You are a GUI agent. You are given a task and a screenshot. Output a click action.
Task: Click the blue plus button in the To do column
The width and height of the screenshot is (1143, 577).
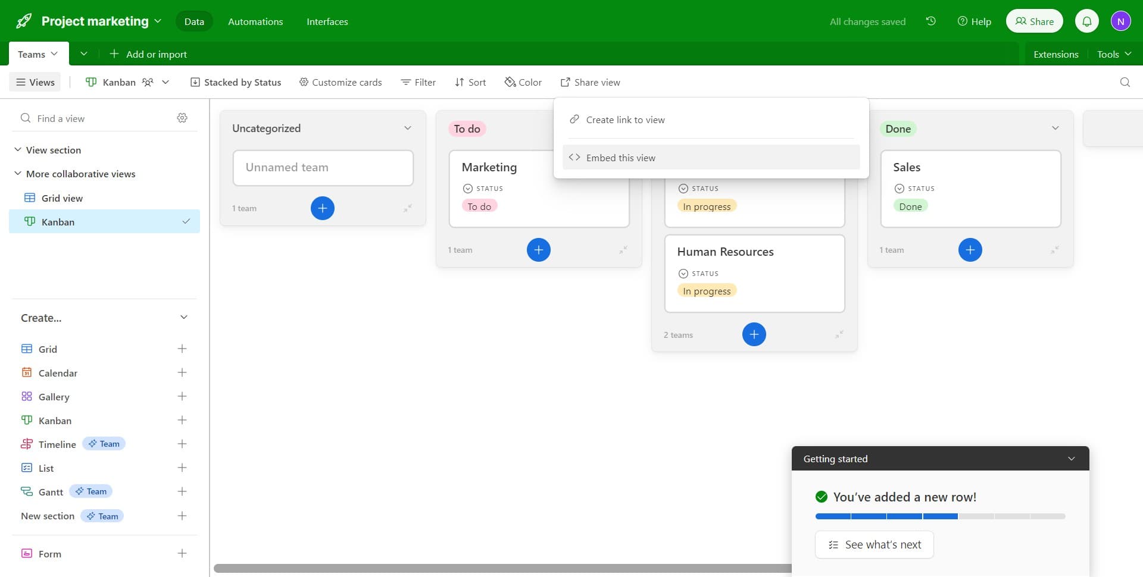click(x=539, y=250)
